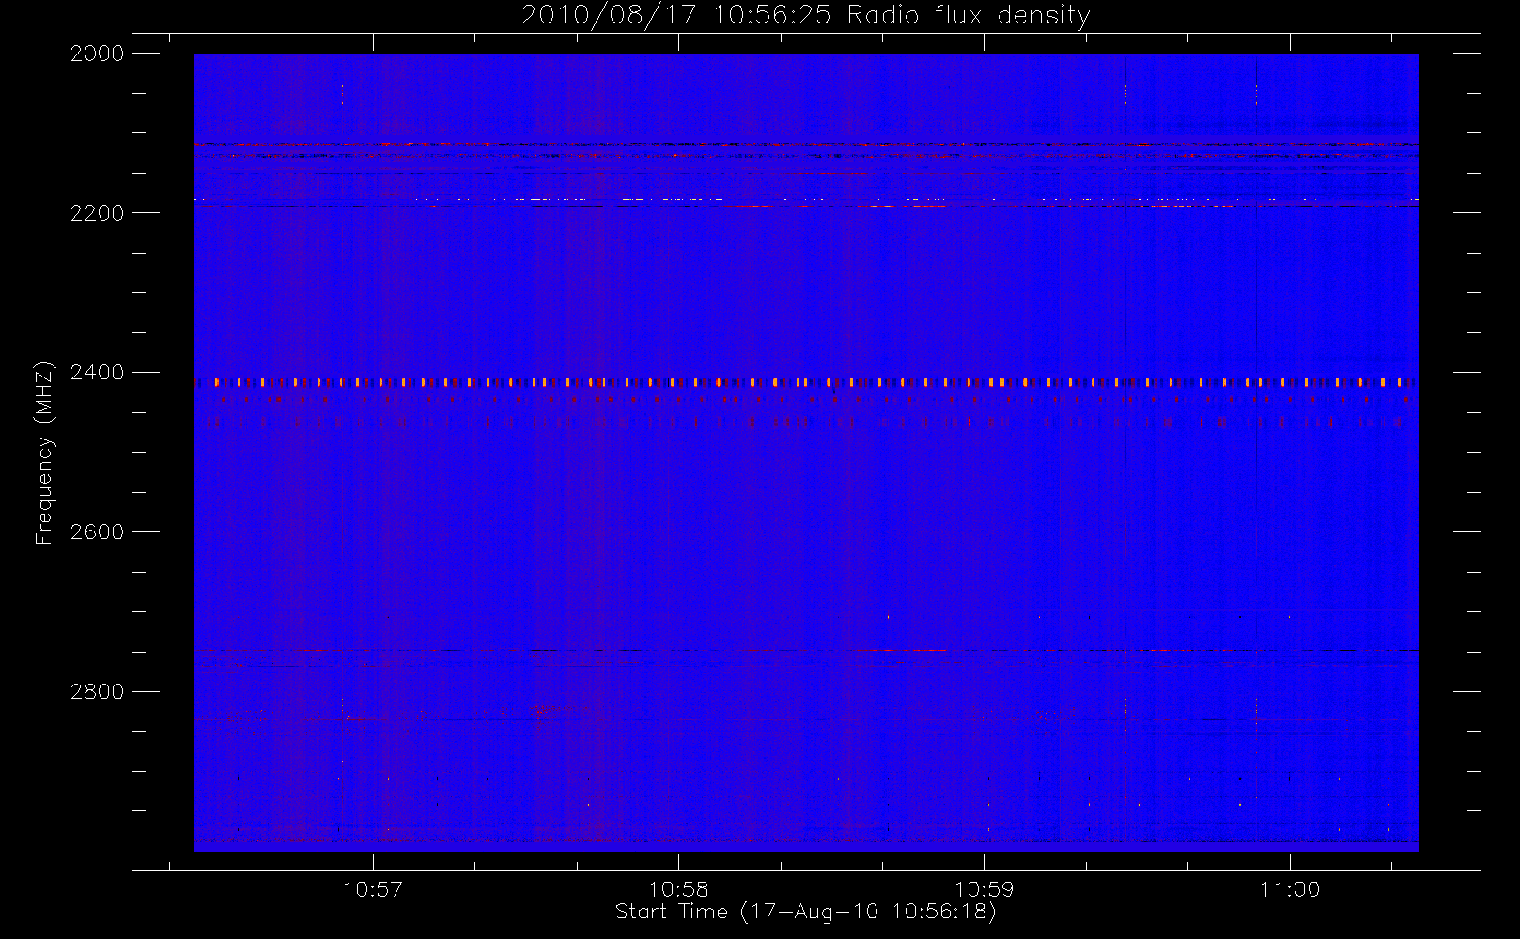Viewport: 1520px width, 939px height.
Task: Click the 10:59 time tick label
Action: (x=984, y=889)
